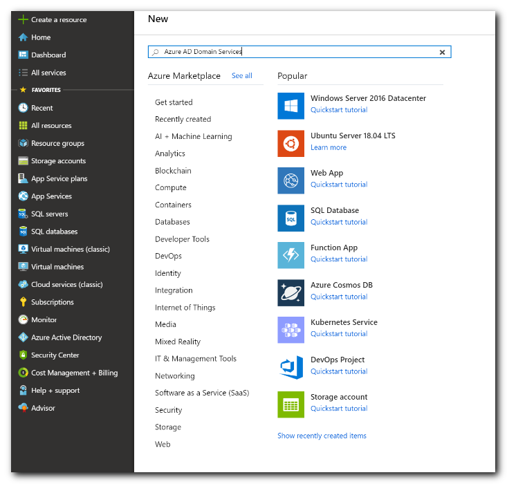Select the Networking category
This screenshot has height=484, width=507.
coord(174,376)
